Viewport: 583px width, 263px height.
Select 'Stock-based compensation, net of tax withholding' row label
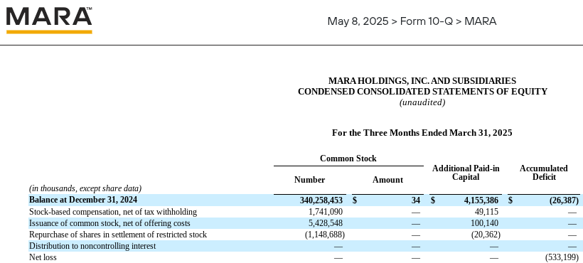click(x=113, y=212)
